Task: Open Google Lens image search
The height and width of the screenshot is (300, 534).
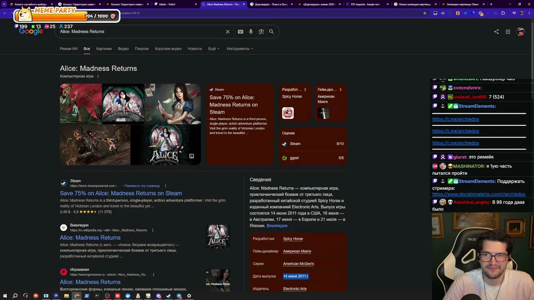Action: point(261,32)
